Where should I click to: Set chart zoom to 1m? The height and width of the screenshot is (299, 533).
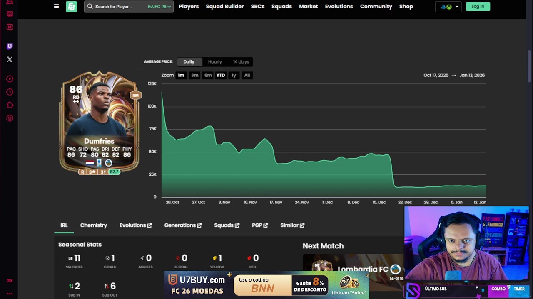coord(181,75)
